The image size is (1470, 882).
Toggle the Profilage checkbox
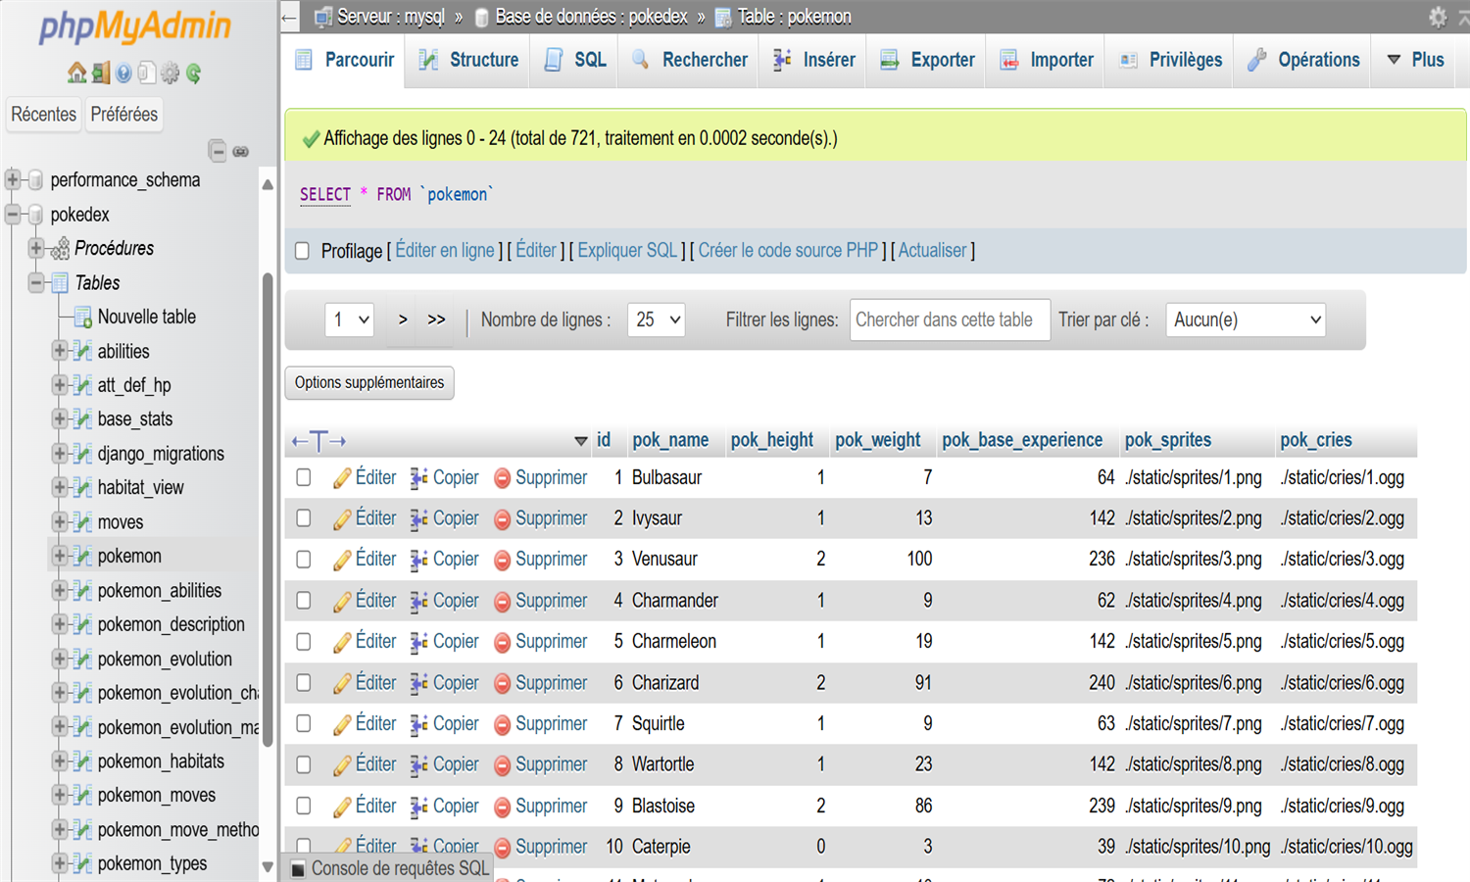click(x=303, y=251)
